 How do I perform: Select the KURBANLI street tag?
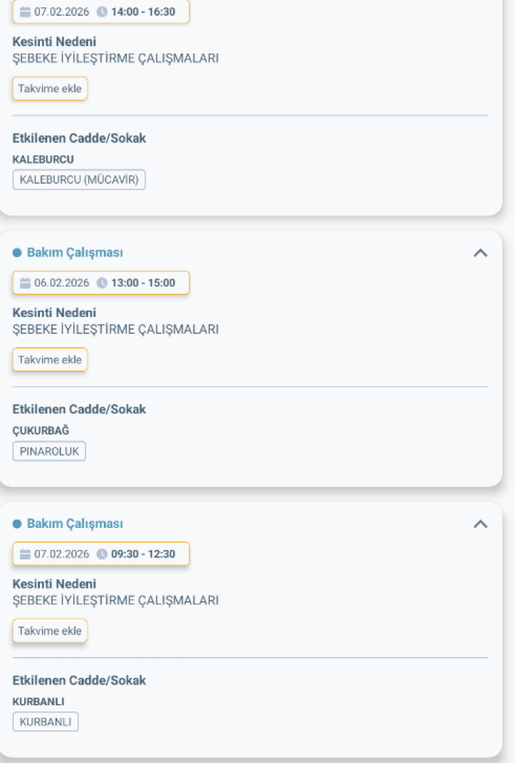tap(45, 722)
